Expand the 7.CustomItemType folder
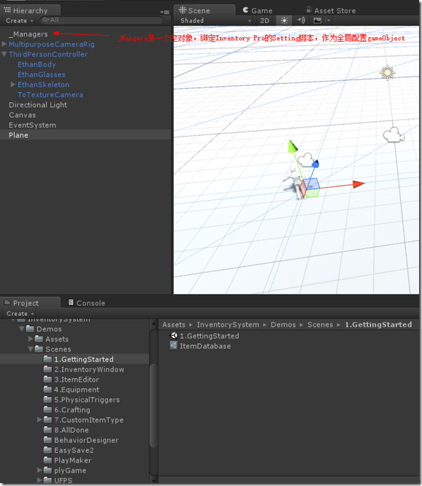Screen dimensions: 422x486 (39, 420)
